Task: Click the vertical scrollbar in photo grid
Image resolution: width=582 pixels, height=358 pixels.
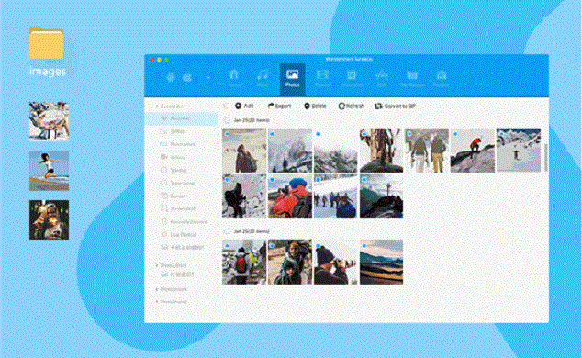Action: pyautogui.click(x=545, y=156)
